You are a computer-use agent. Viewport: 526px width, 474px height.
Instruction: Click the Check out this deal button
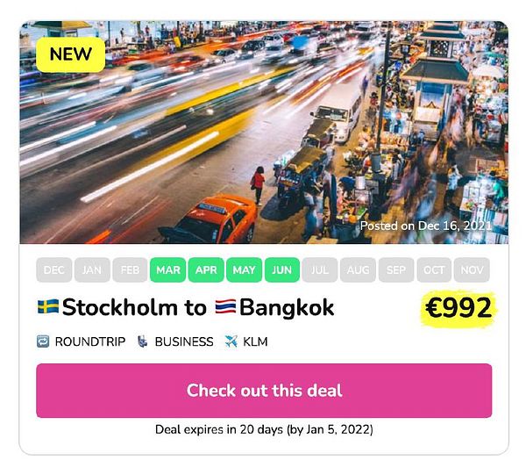(264, 391)
